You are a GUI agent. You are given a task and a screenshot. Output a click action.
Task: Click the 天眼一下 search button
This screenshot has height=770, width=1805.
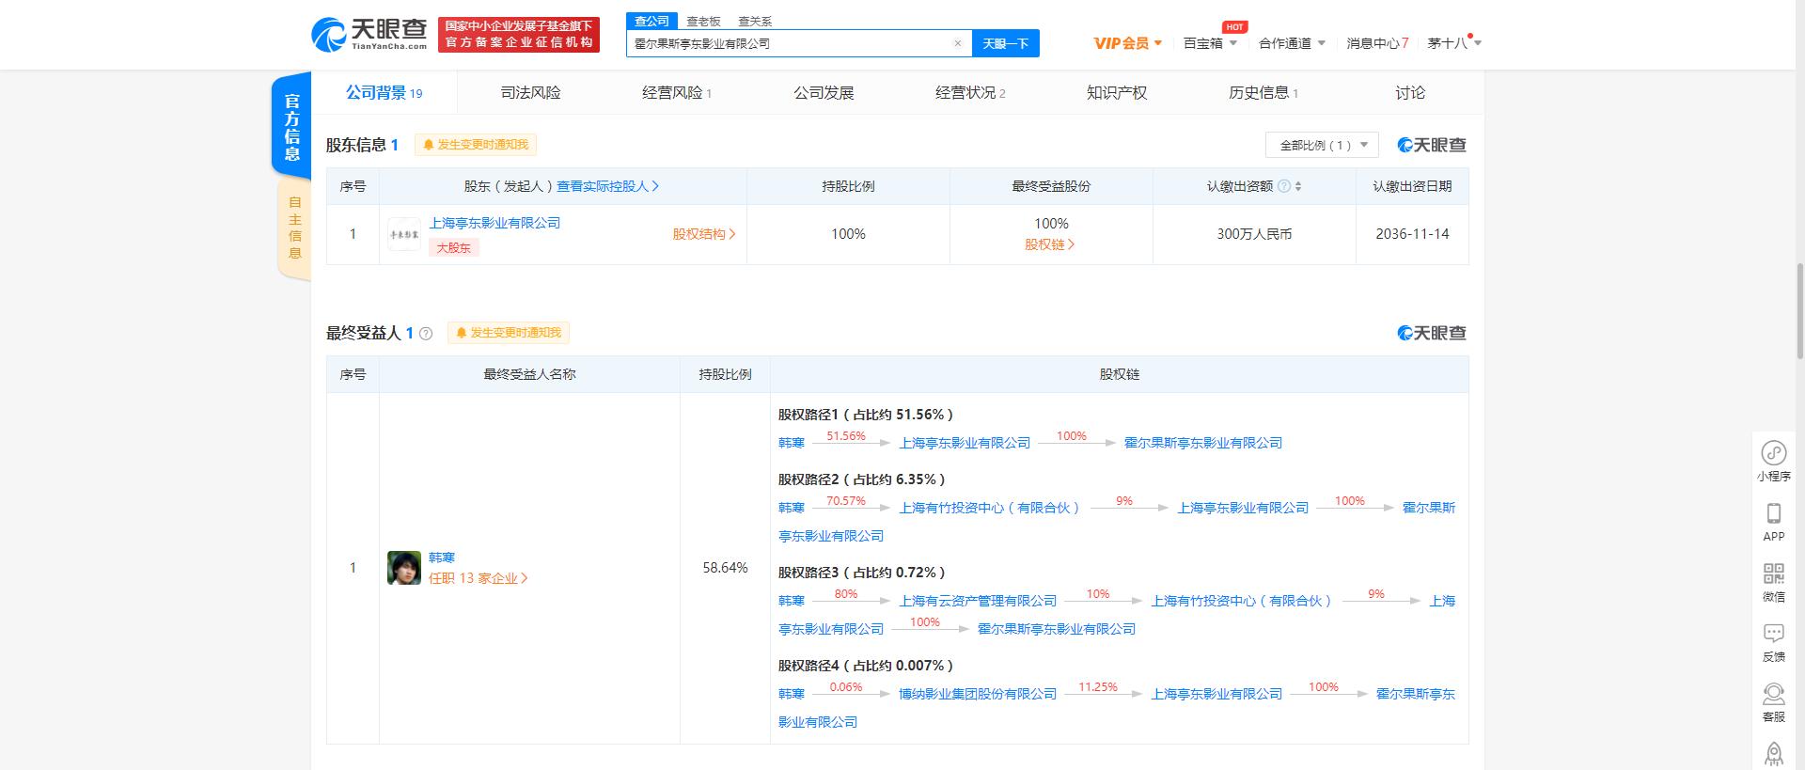click(x=1005, y=43)
